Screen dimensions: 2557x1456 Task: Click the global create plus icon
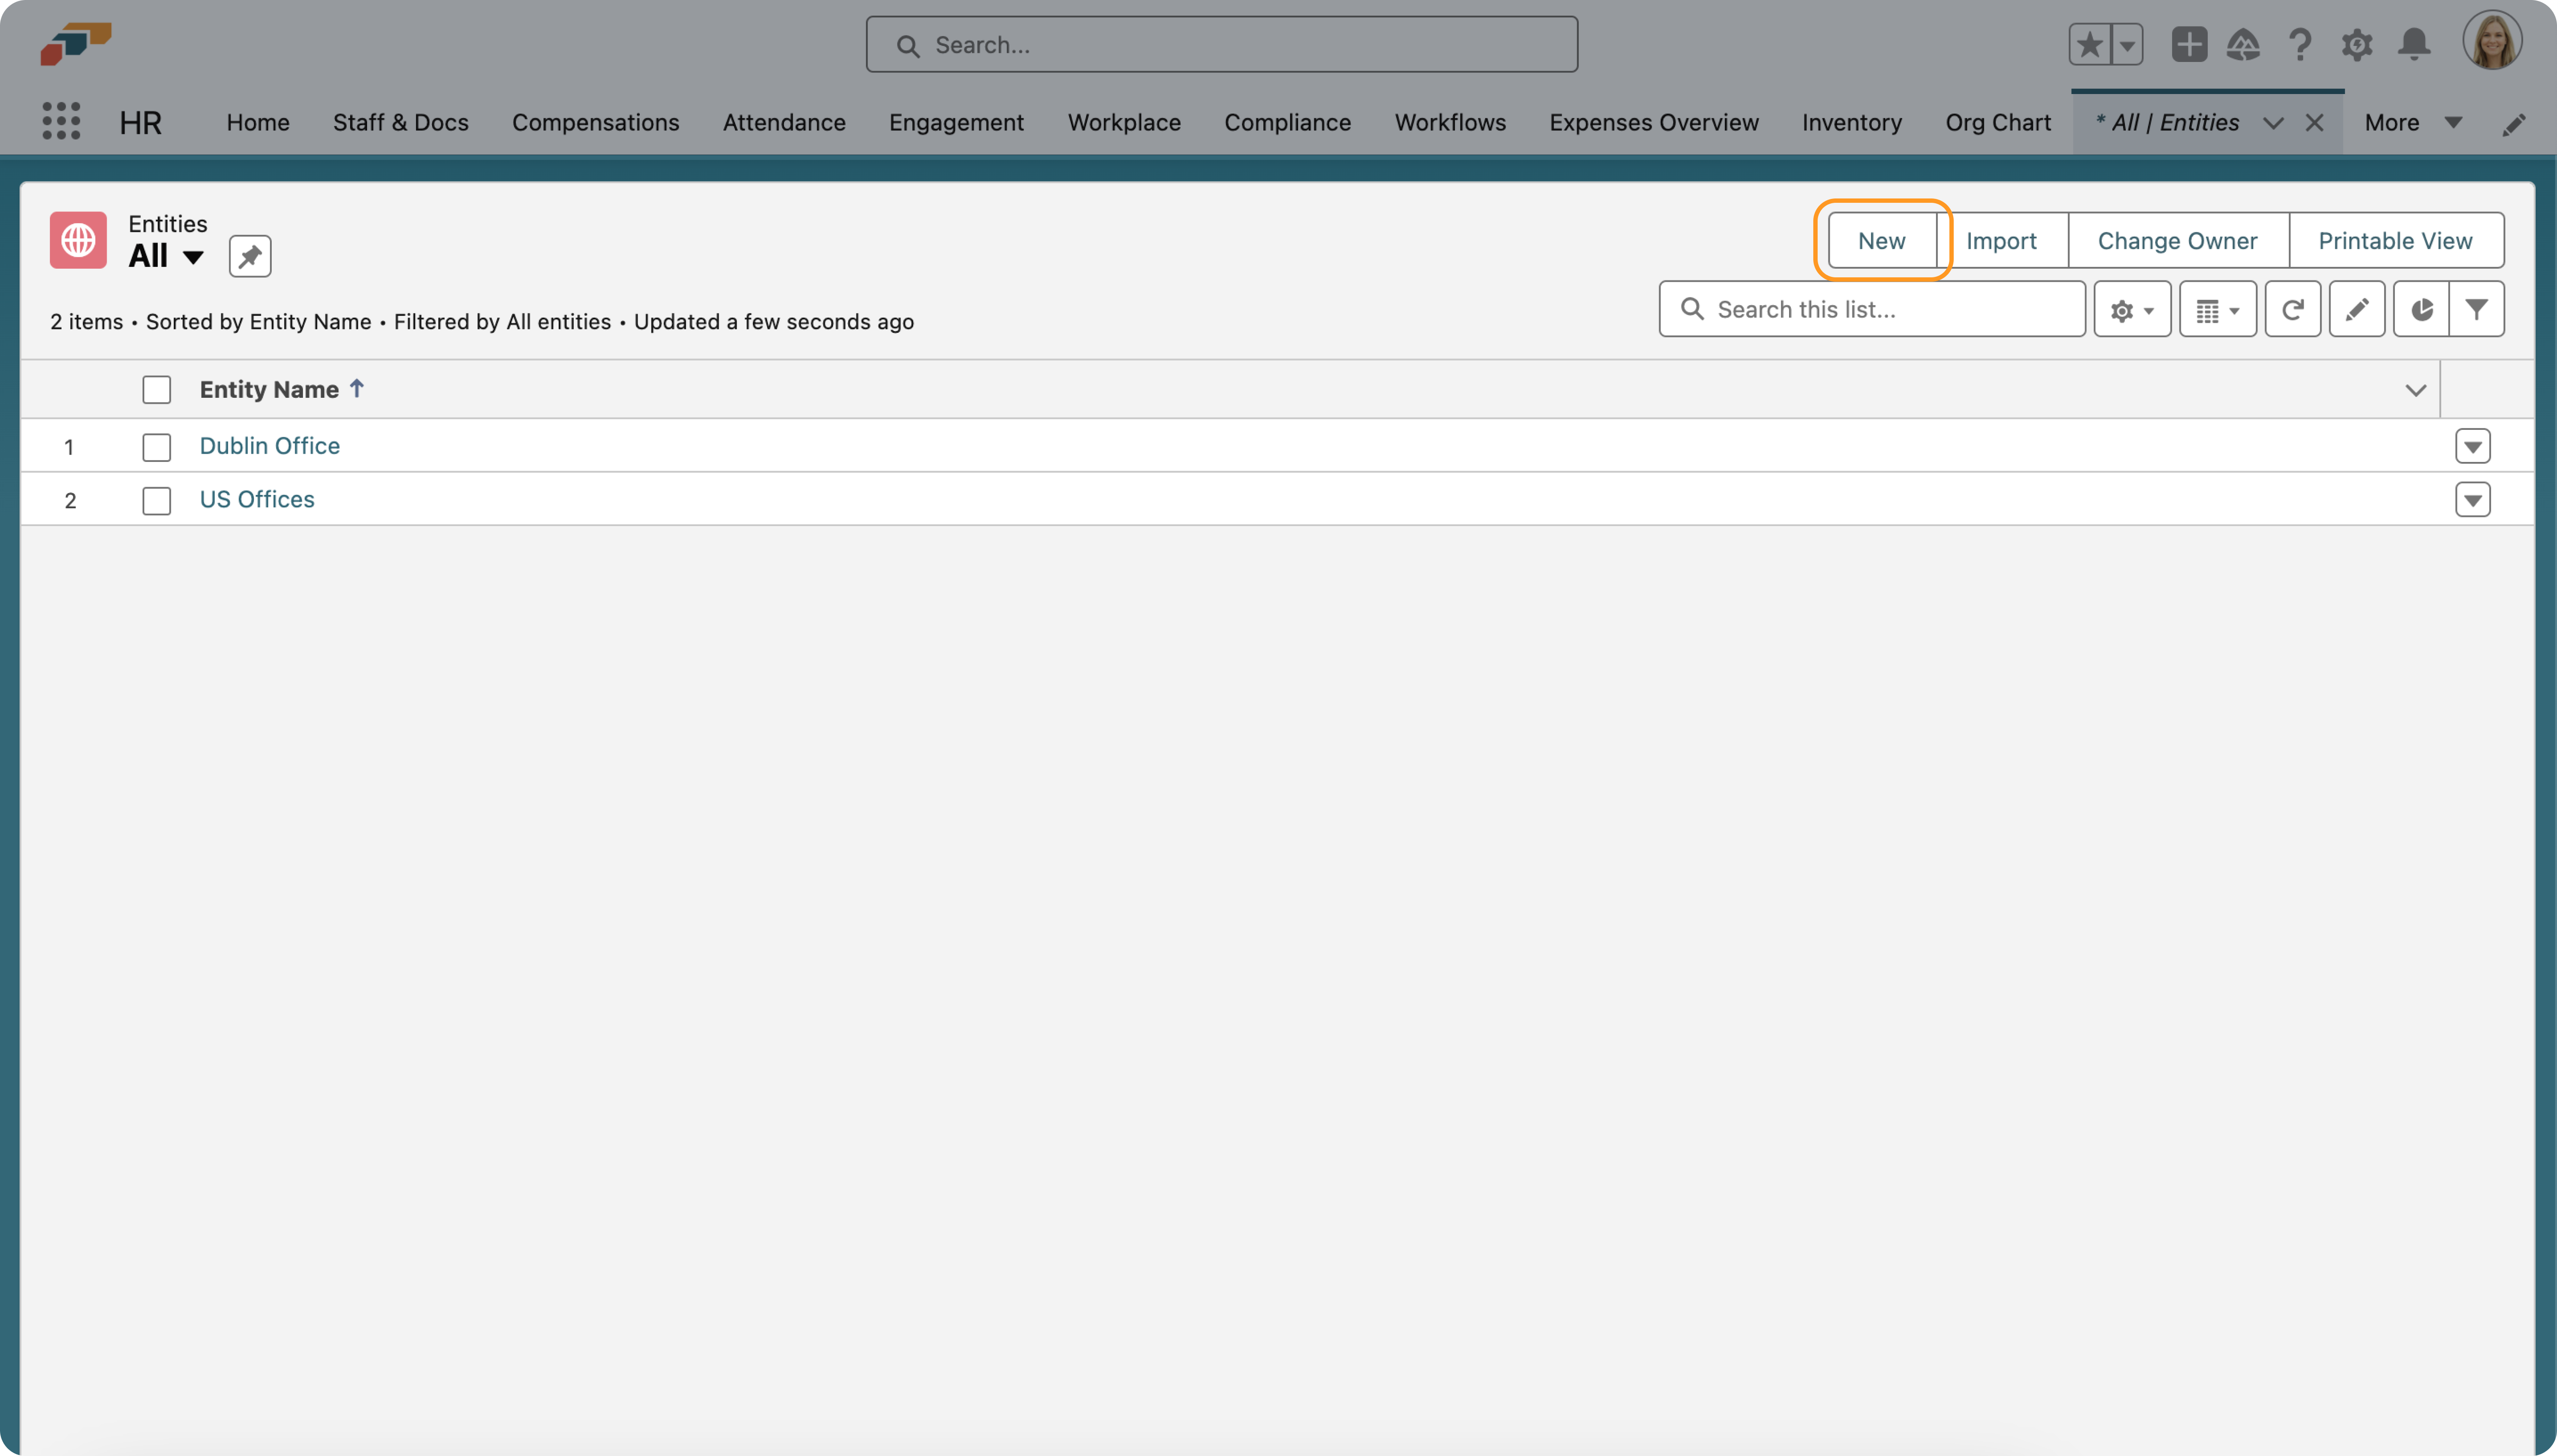pyautogui.click(x=2189, y=45)
